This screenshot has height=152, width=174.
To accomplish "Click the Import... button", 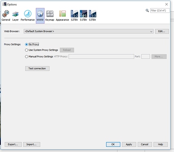I will coord(32,144).
